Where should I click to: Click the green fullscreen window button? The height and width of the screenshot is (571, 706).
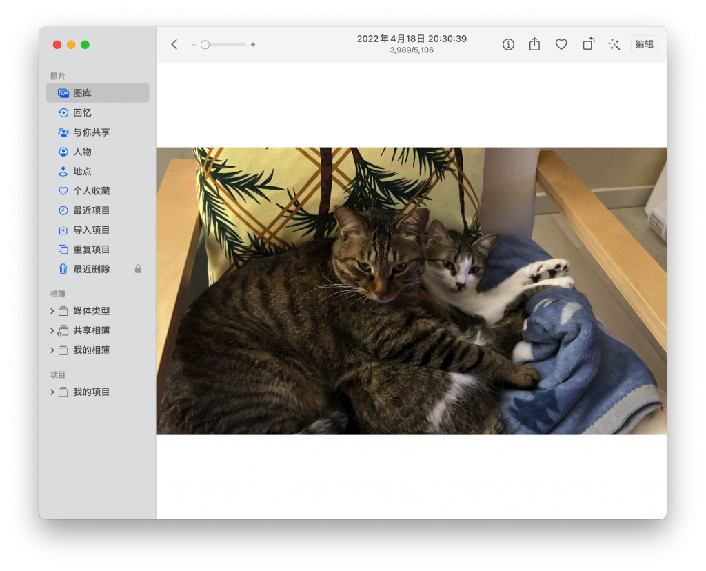point(85,45)
